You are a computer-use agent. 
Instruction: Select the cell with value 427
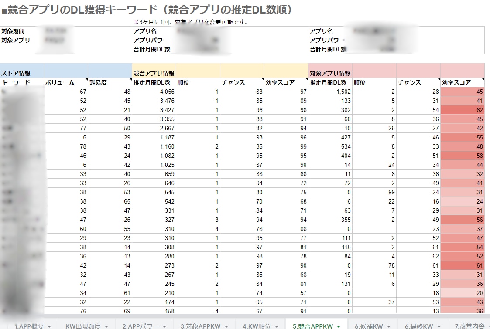[x=330, y=137]
